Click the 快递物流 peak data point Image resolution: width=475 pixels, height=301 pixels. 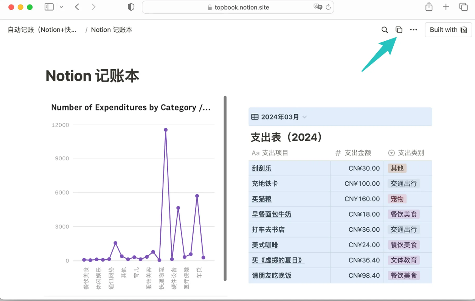coord(166,130)
